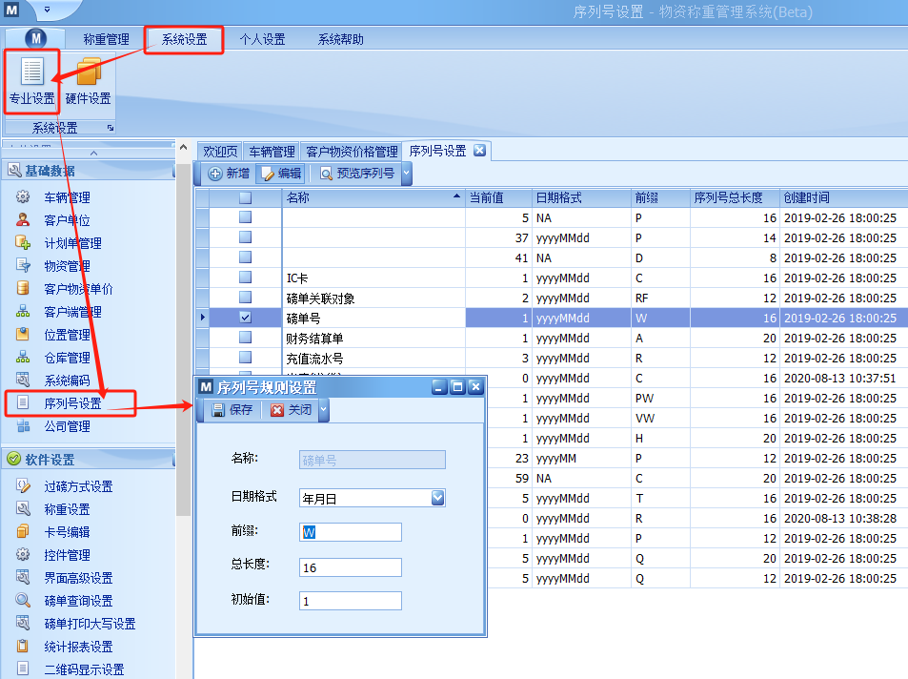Sort by the 创建时间 column header
The height and width of the screenshot is (679, 908).
pos(844,197)
